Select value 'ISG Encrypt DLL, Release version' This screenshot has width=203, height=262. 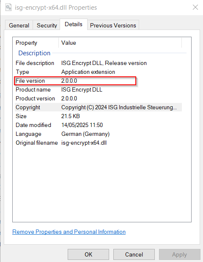104,63
